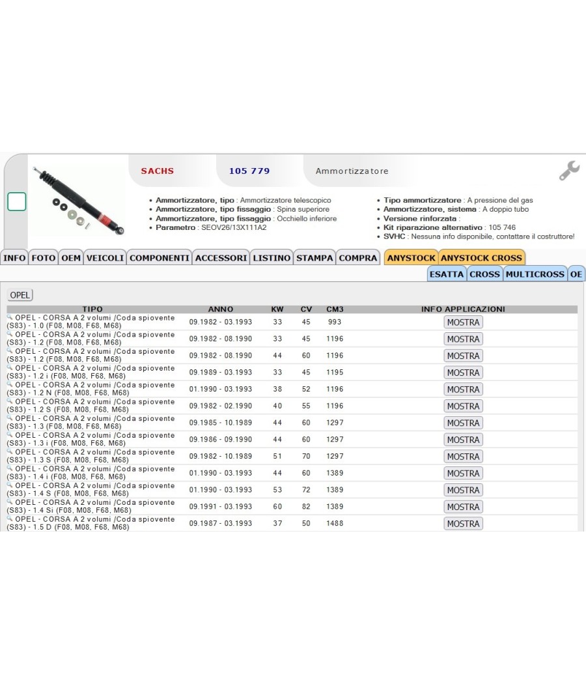The width and height of the screenshot is (586, 684).
Task: Open the FOTO tab
Action: coord(43,258)
